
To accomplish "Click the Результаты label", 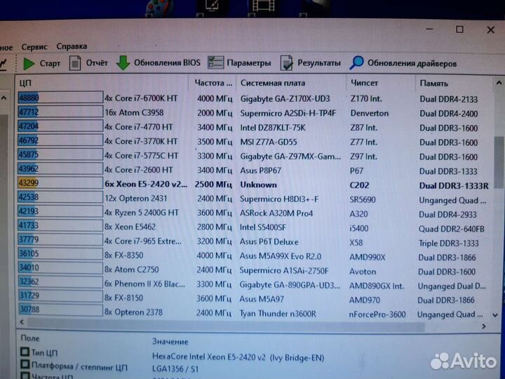I will coord(319,63).
